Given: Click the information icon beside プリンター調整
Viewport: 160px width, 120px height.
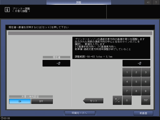Looking at the screenshot, I should (x=7, y=10).
